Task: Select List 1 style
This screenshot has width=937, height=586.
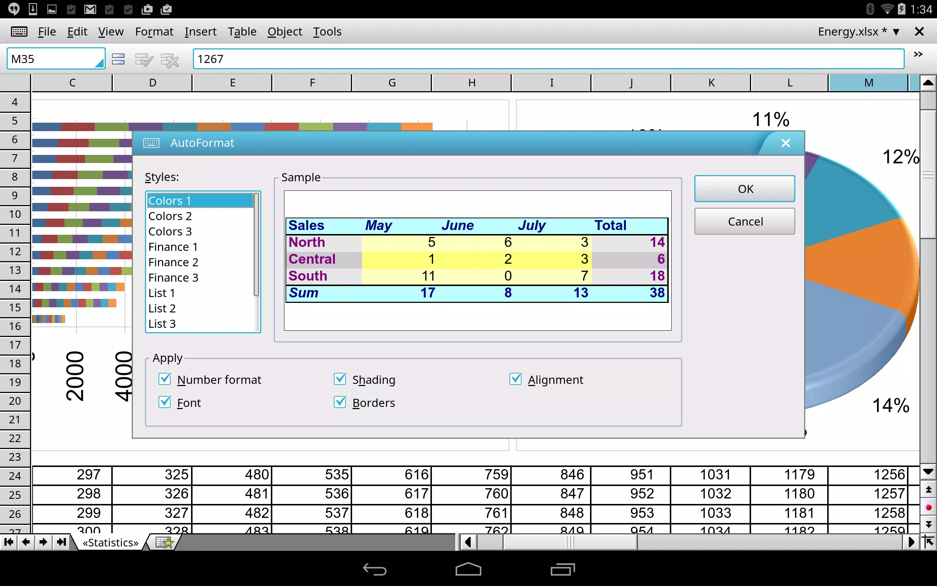Action: tap(200, 293)
